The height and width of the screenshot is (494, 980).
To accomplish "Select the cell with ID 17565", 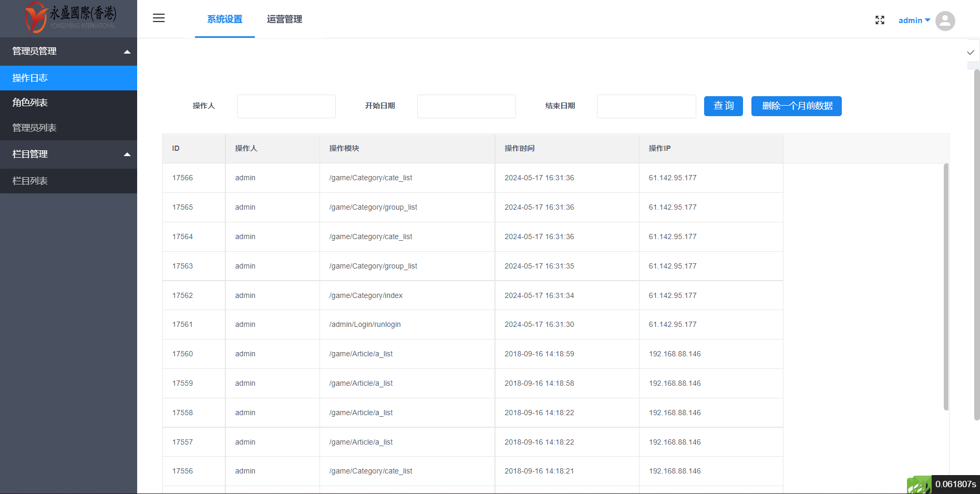I will point(194,208).
